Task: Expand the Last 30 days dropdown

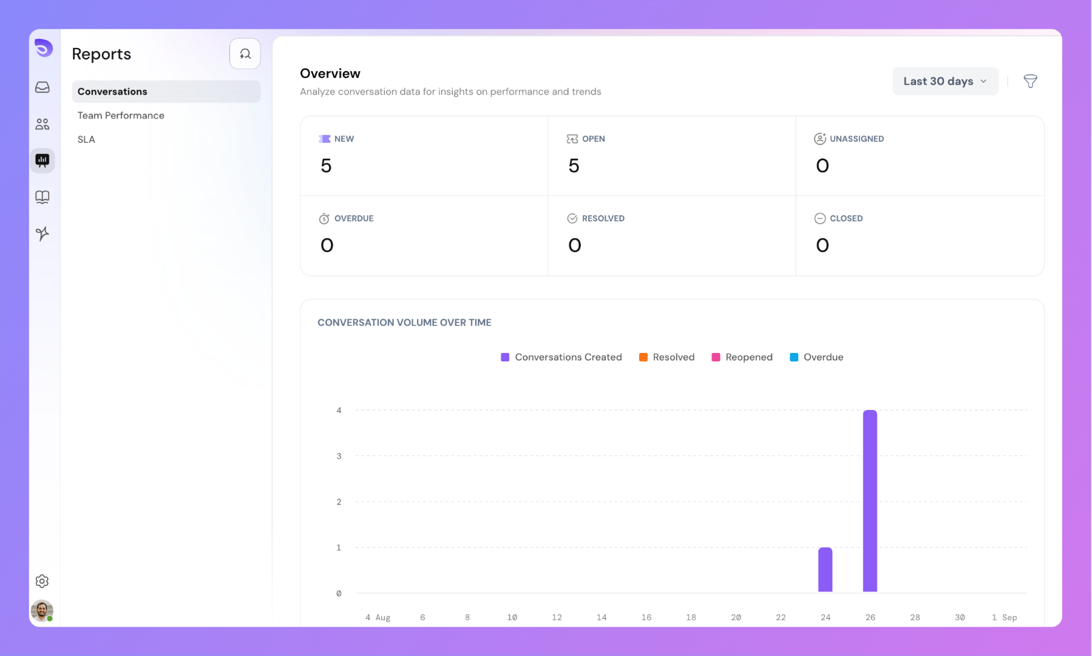Action: point(944,81)
